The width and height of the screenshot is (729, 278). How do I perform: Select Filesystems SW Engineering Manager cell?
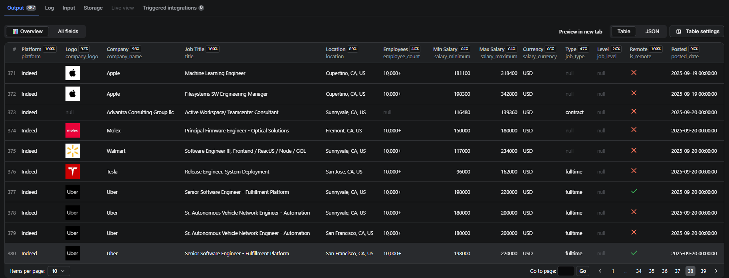pos(226,94)
